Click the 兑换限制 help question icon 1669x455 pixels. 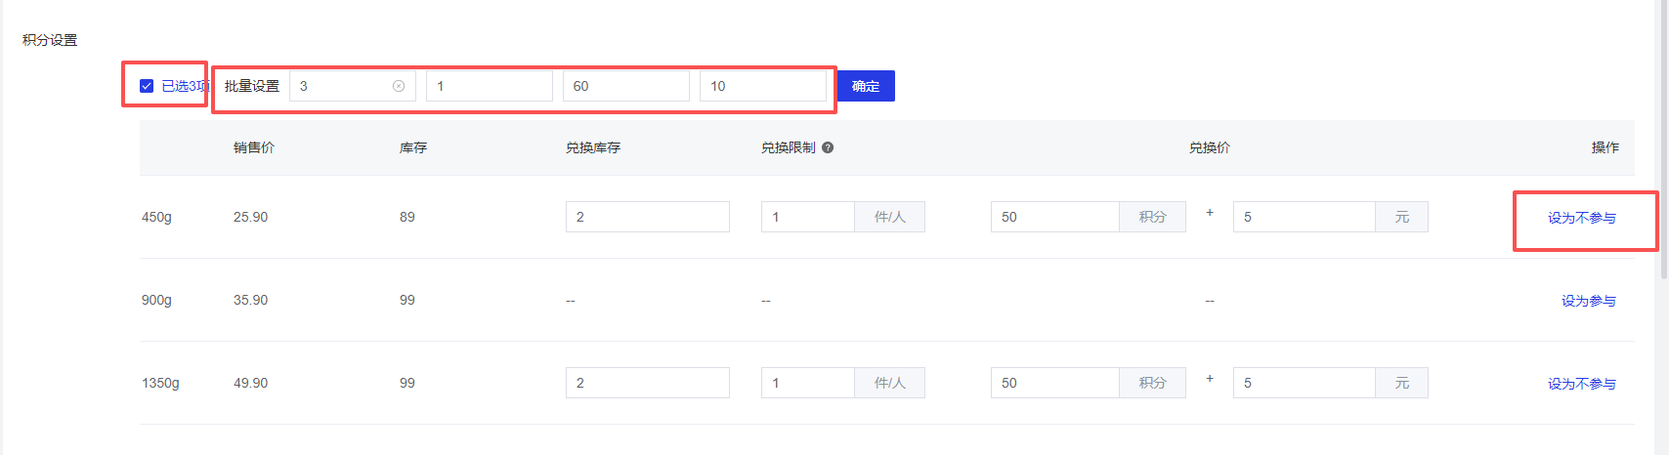coord(828,147)
